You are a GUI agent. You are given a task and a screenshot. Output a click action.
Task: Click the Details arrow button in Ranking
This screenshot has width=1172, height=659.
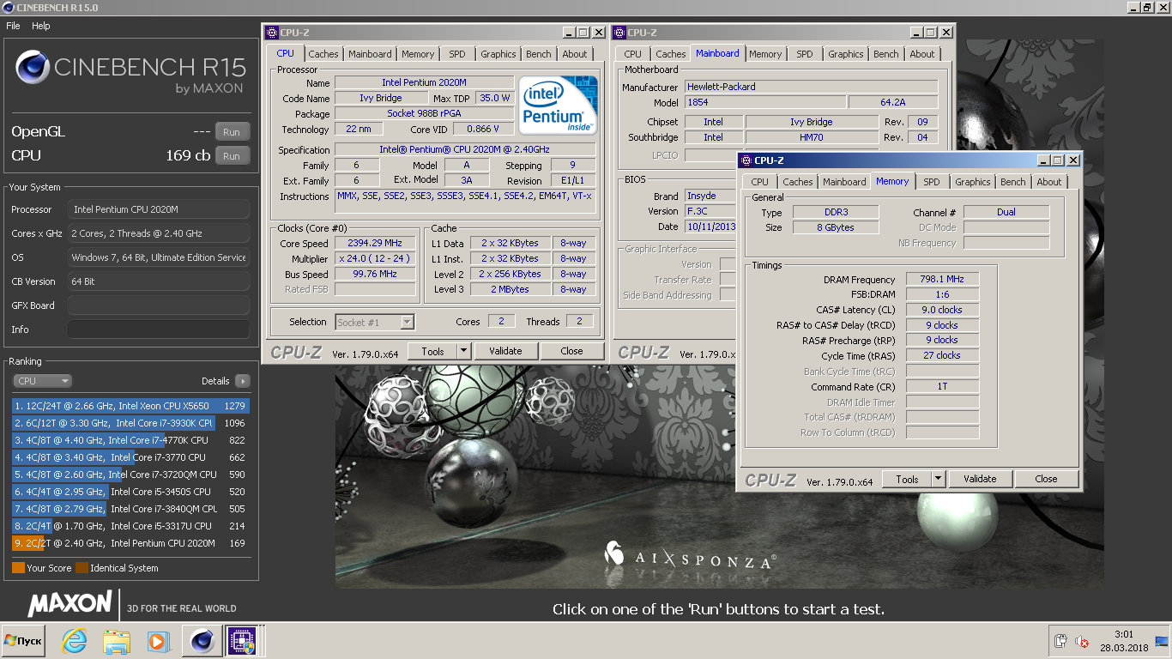pos(242,381)
